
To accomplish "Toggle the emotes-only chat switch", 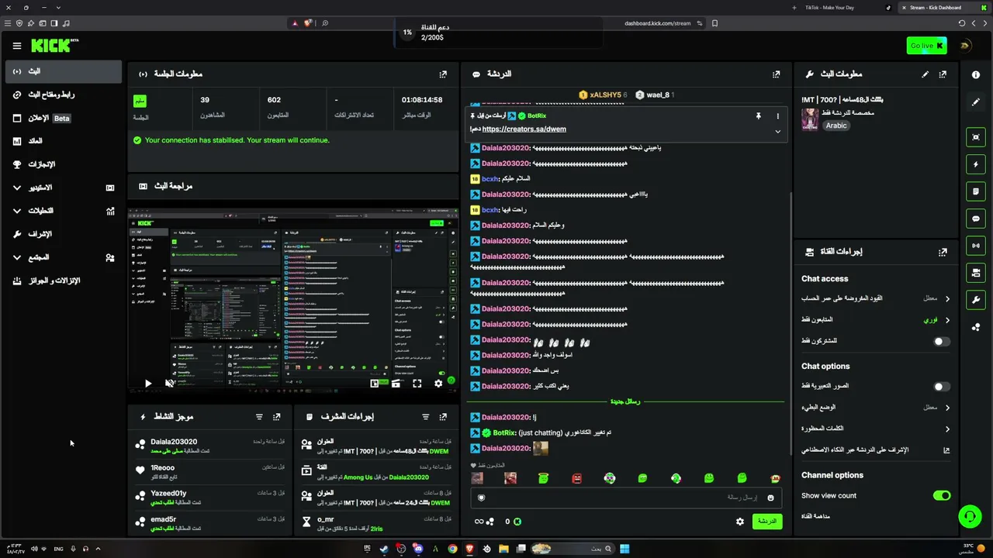I will pos(941,386).
